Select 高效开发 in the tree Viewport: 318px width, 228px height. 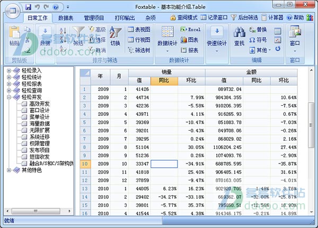pyautogui.click(x=39, y=104)
